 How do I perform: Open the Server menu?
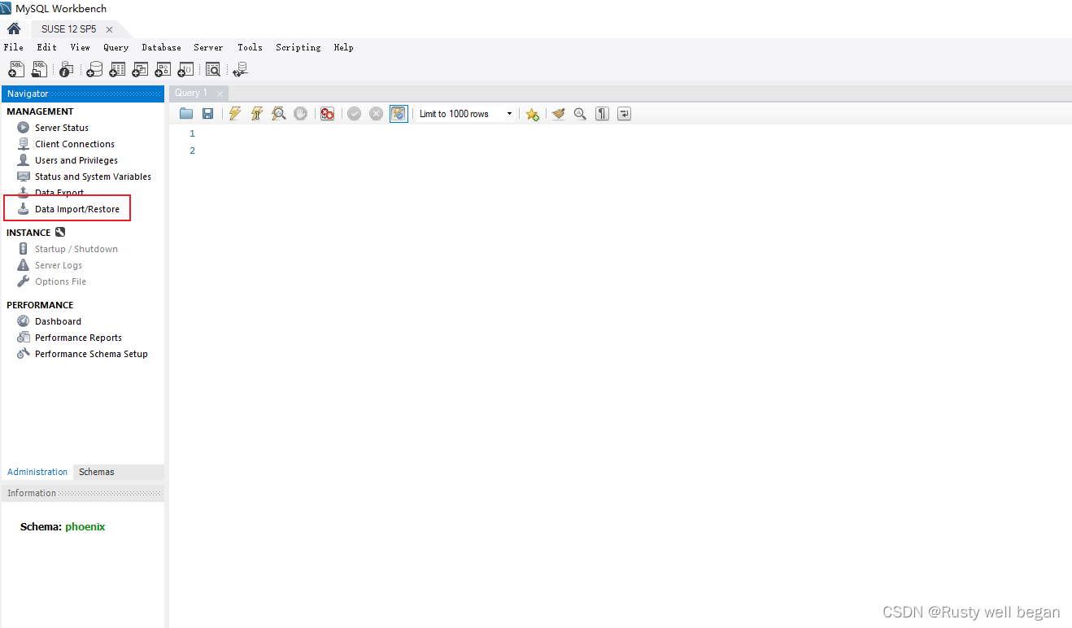(208, 47)
